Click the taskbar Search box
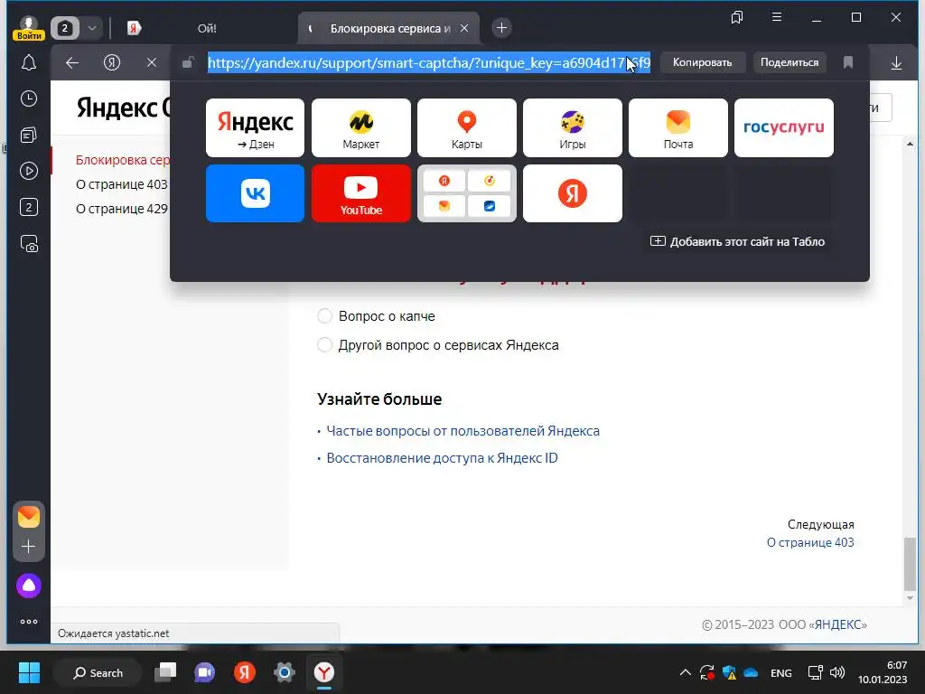The width and height of the screenshot is (925, 694). pos(98,672)
